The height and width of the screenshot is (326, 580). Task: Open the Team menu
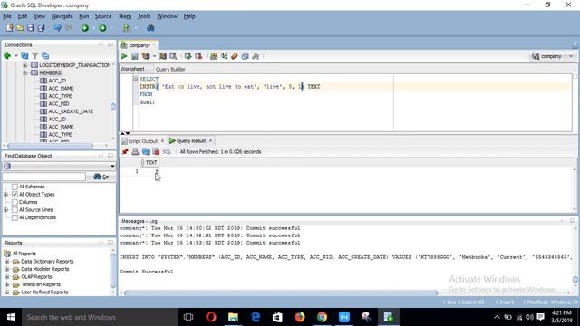[x=125, y=16]
